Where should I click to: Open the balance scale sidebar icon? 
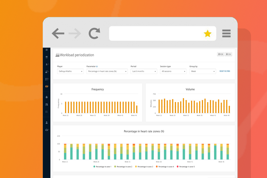[47, 130]
